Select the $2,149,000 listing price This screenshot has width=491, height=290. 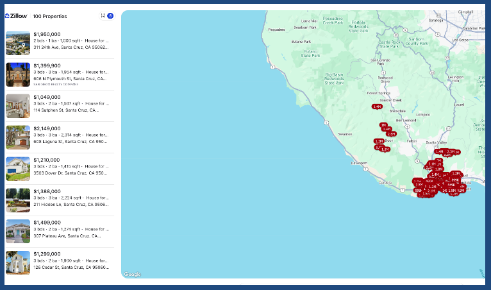pyautogui.click(x=47, y=128)
